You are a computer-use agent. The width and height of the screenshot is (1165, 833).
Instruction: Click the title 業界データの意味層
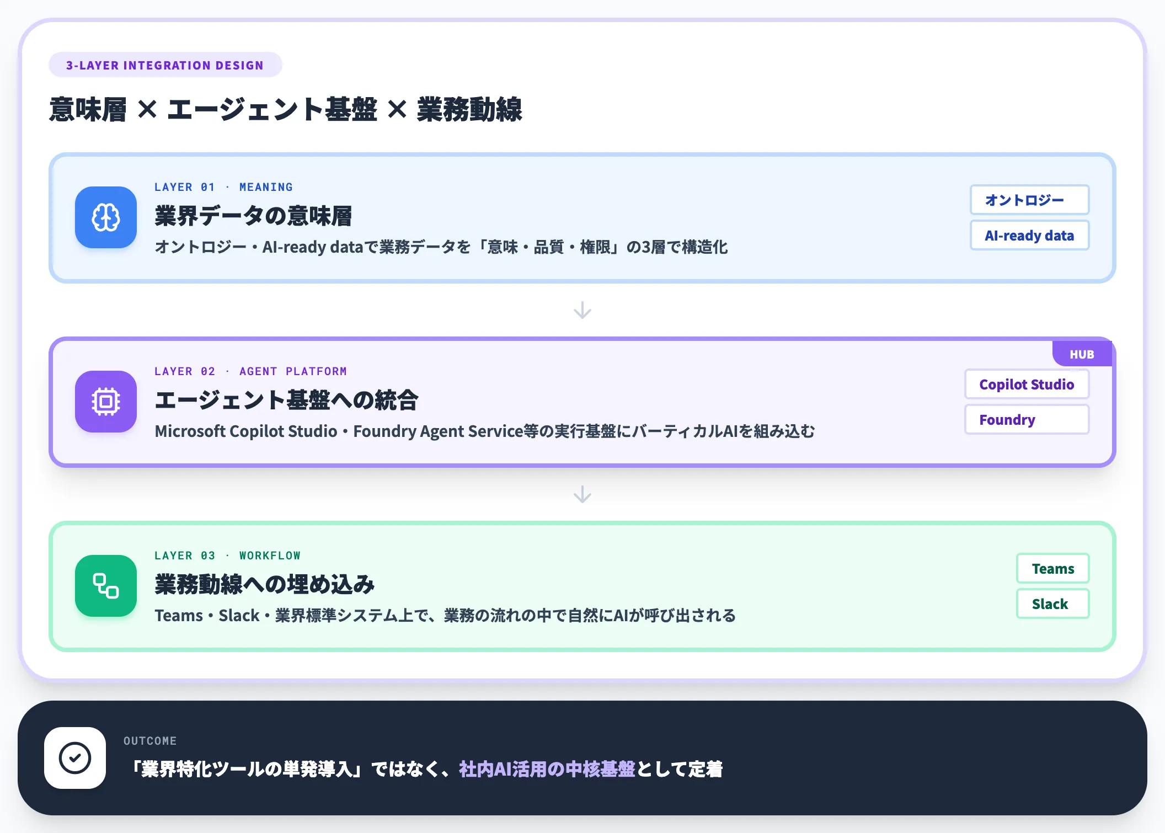(253, 216)
